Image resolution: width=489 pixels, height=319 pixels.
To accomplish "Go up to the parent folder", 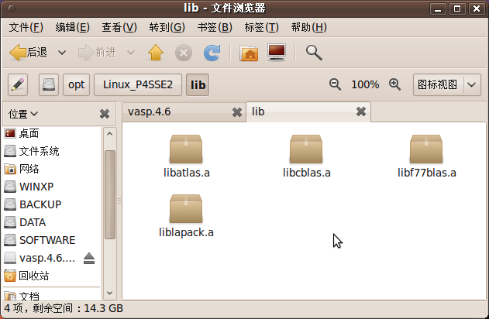I will pyautogui.click(x=156, y=53).
